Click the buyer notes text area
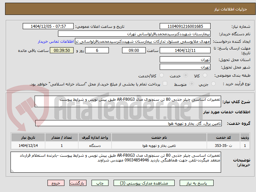The height and width of the screenshot is (192, 256). (116, 162)
